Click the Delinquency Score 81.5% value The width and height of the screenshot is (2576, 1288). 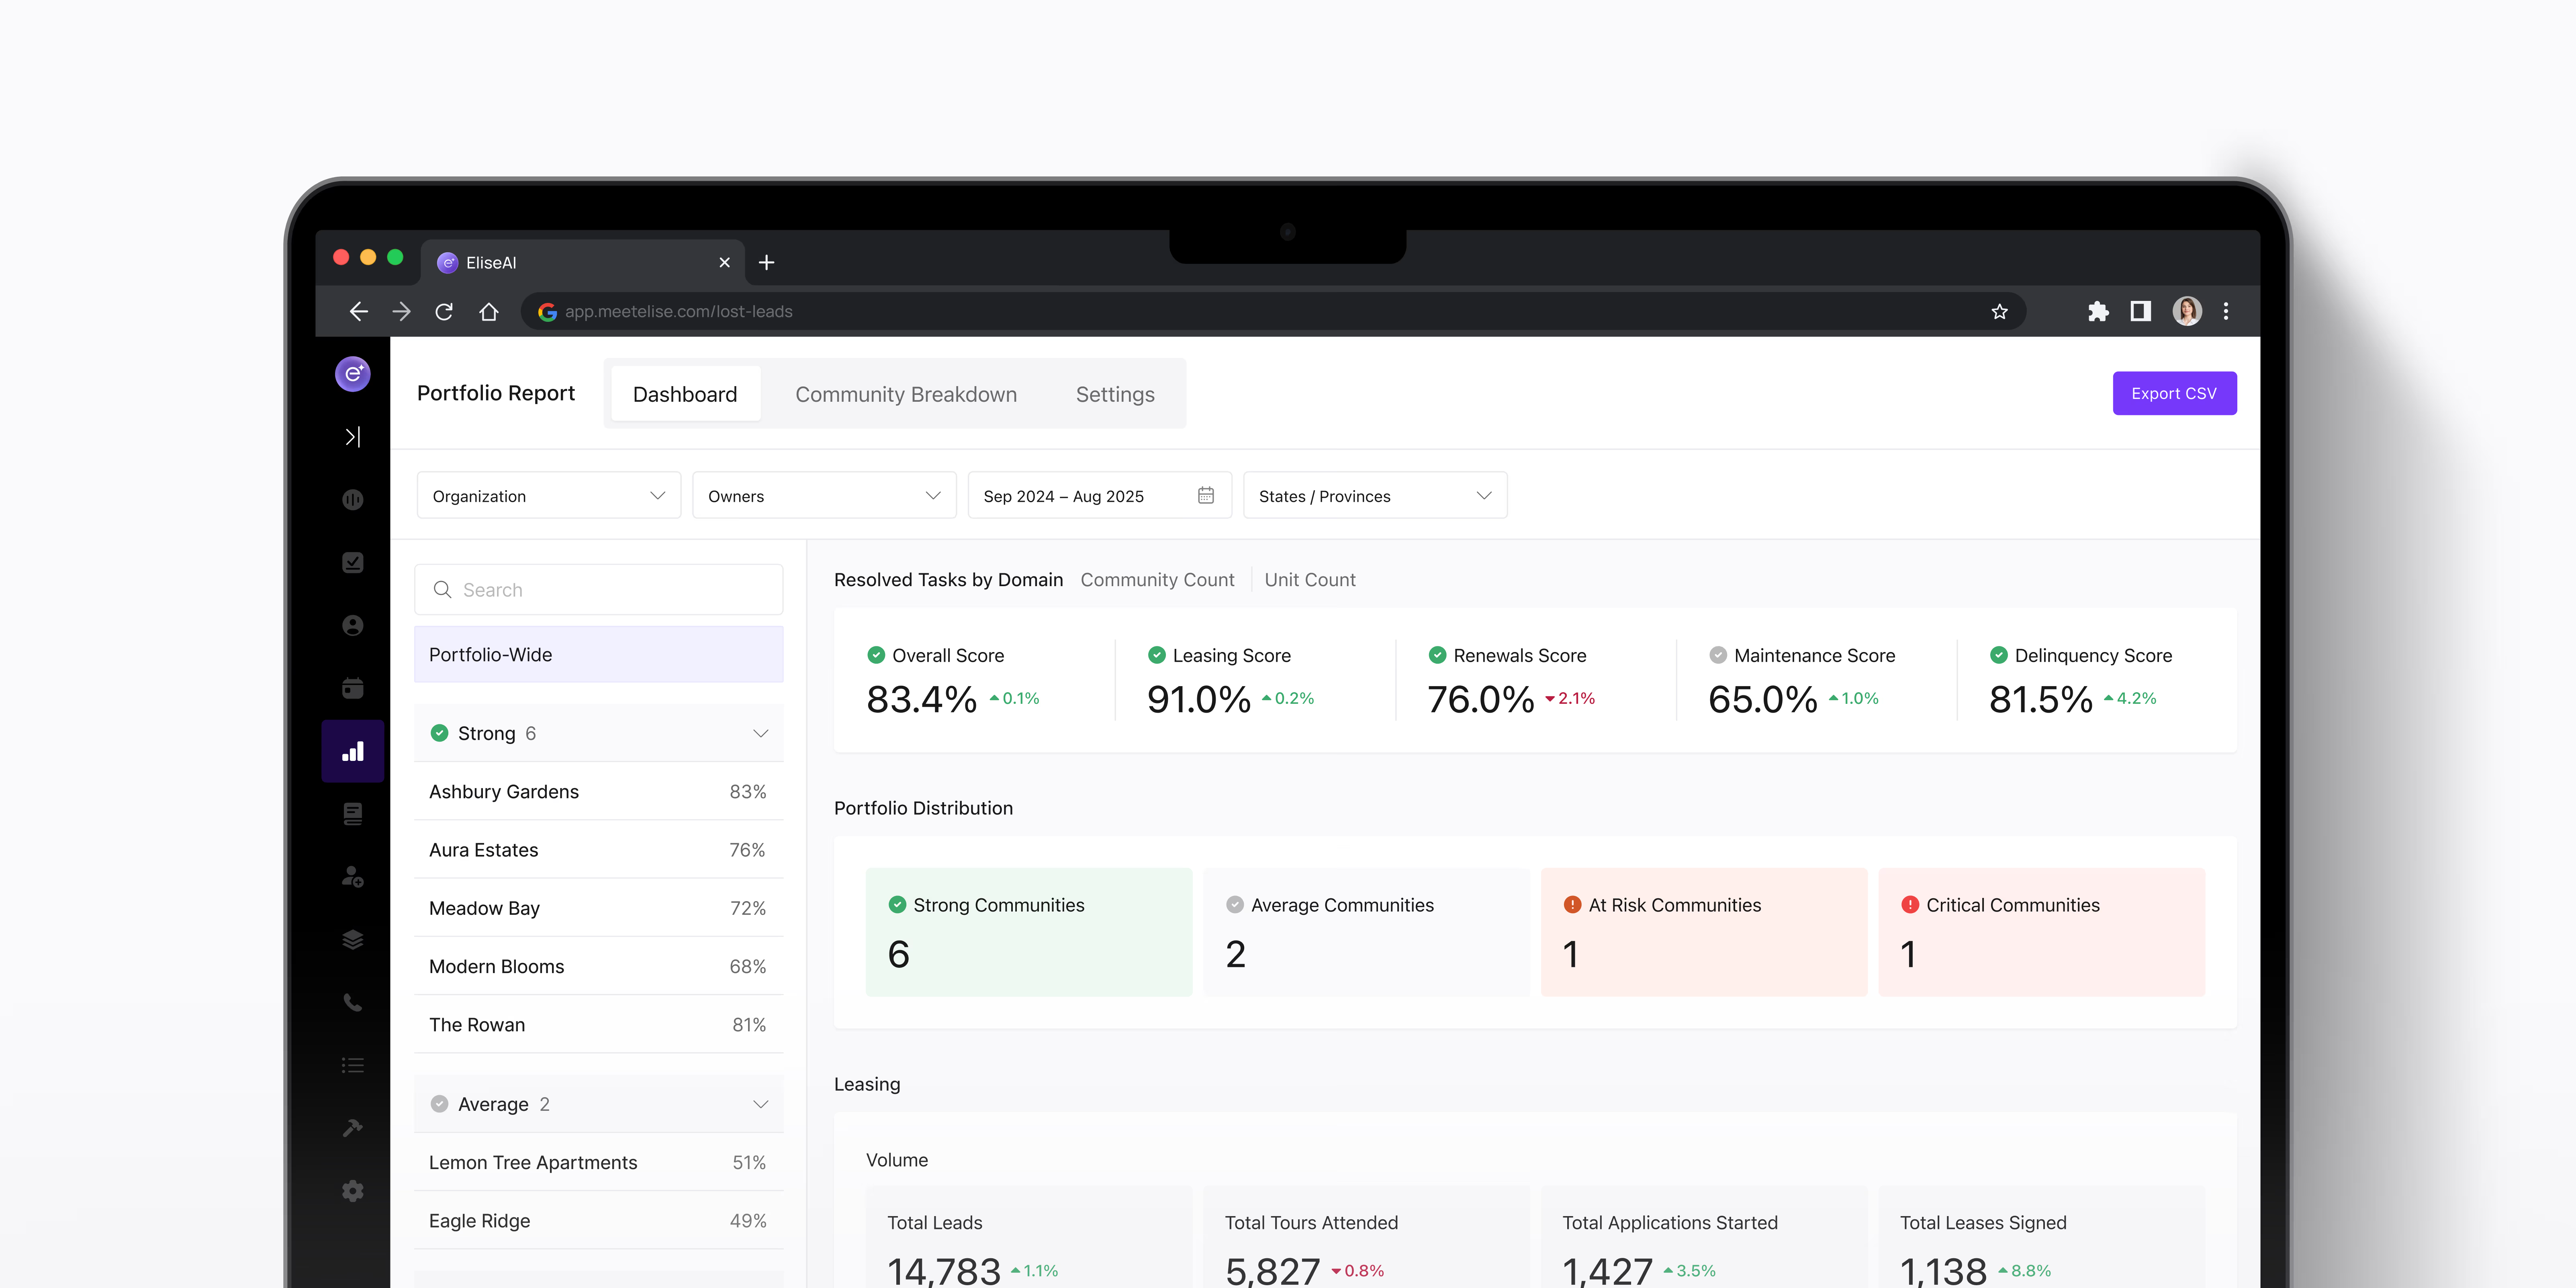click(2040, 699)
